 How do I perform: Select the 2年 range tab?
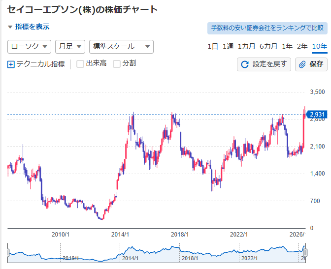302,46
